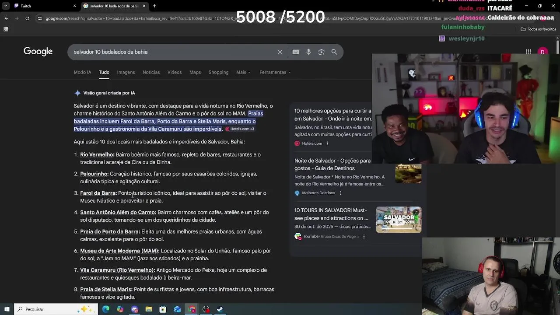Open the Pelourinho link in list
This screenshot has height=315, width=560.
94,174
